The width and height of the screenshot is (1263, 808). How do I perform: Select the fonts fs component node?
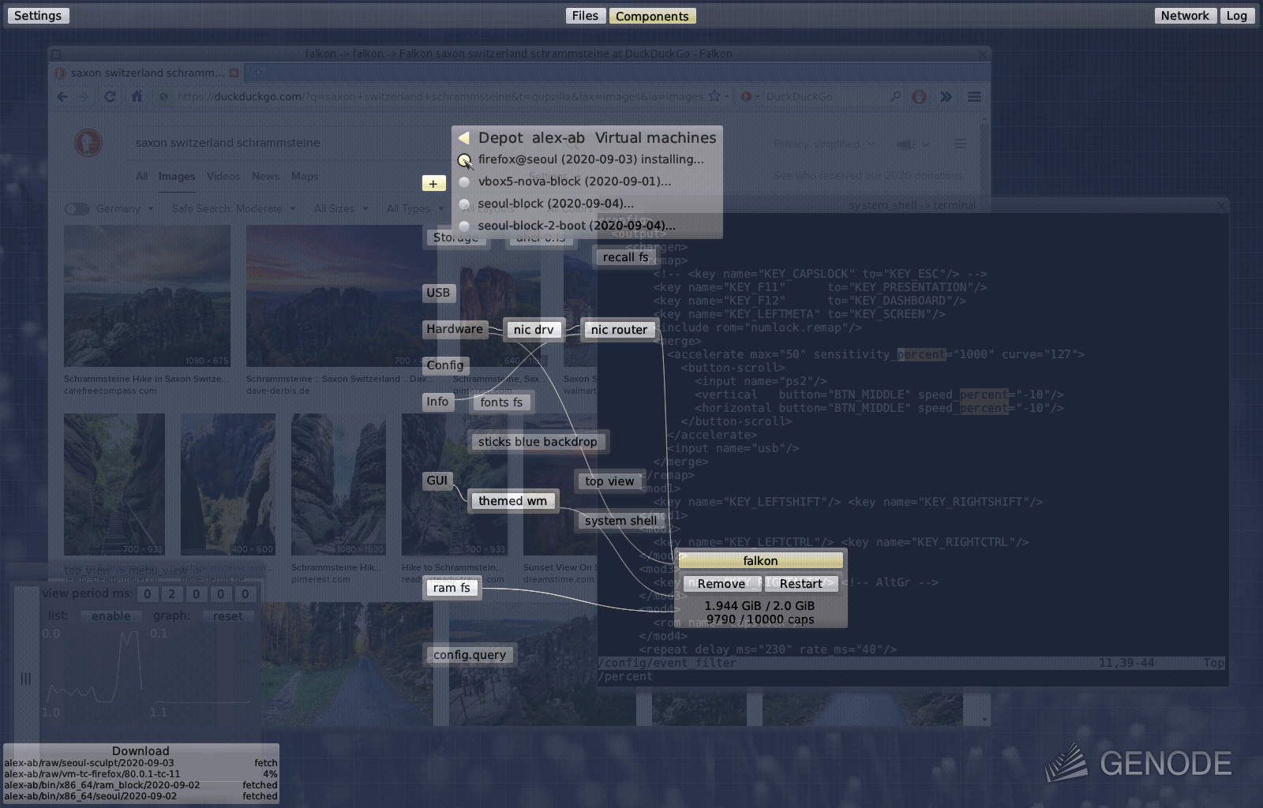click(501, 402)
